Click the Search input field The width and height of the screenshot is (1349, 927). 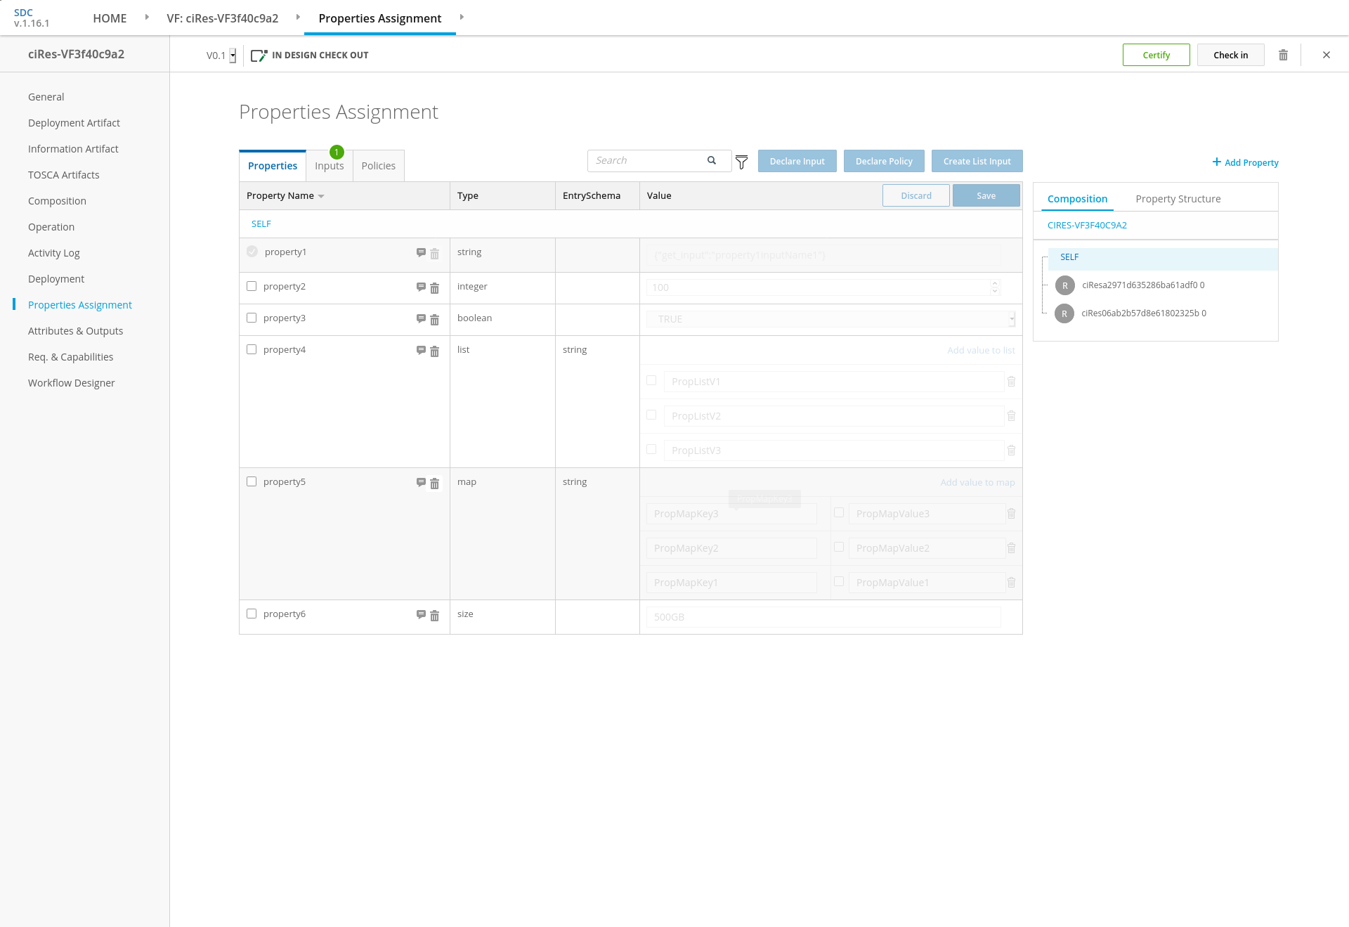pos(646,160)
